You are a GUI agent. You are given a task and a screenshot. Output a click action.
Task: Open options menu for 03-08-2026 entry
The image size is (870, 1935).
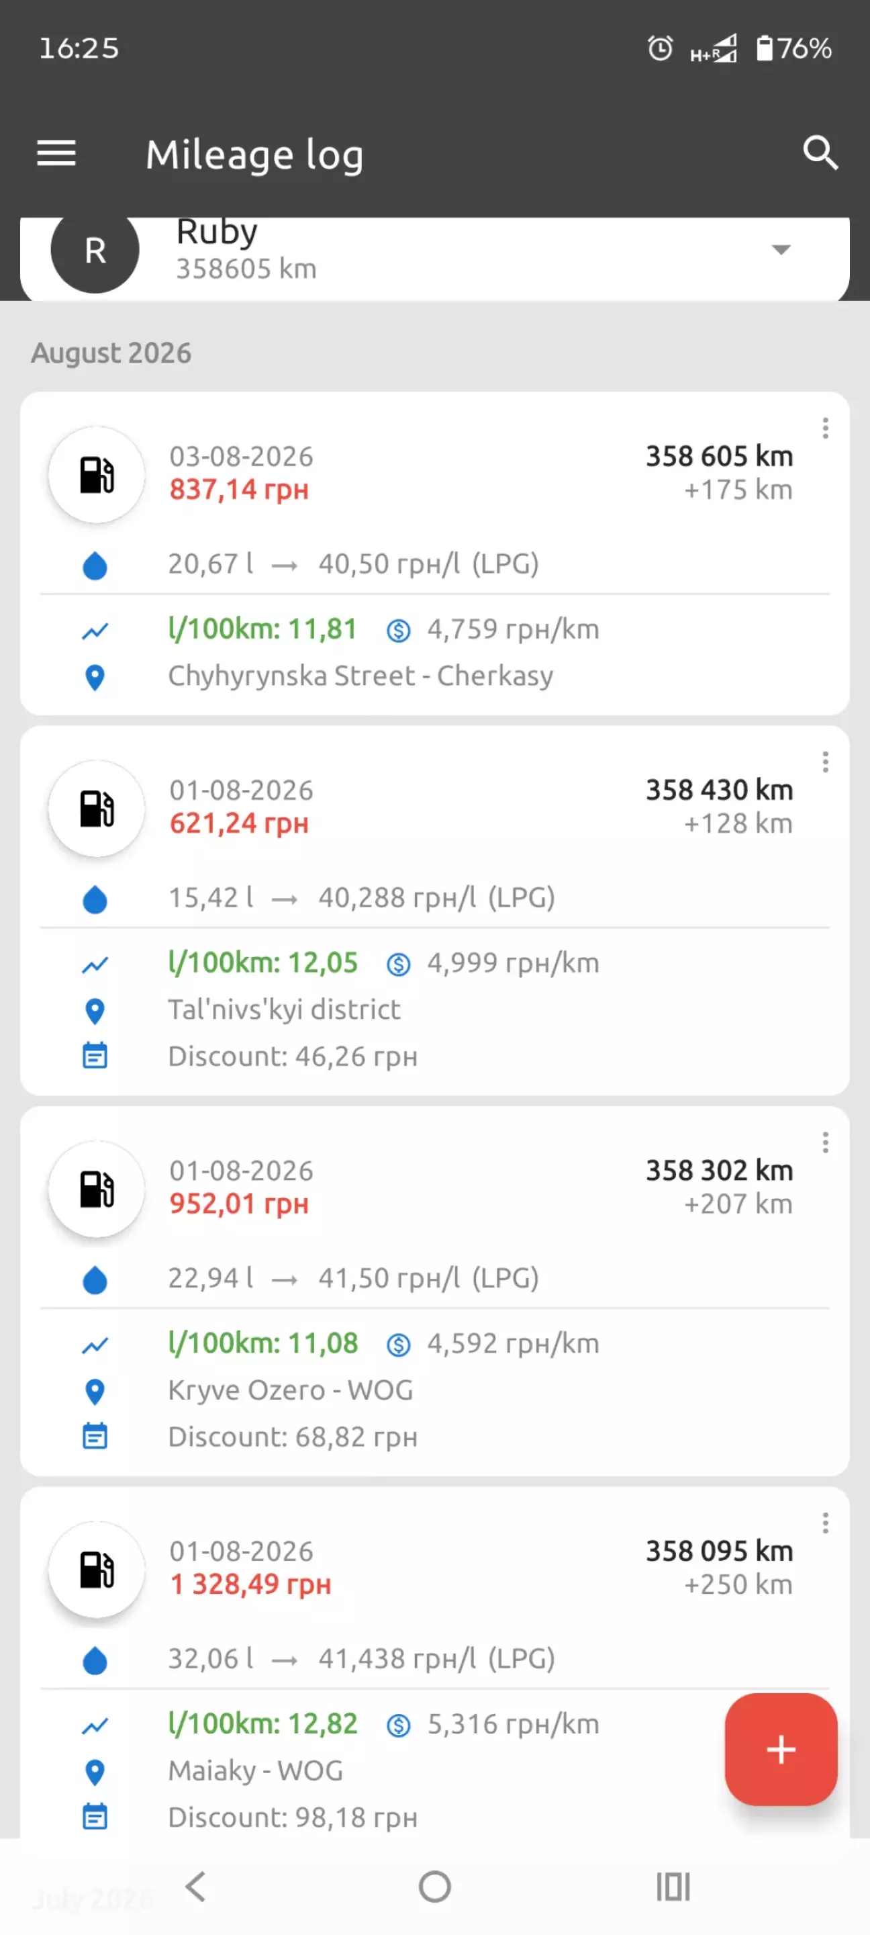825,428
